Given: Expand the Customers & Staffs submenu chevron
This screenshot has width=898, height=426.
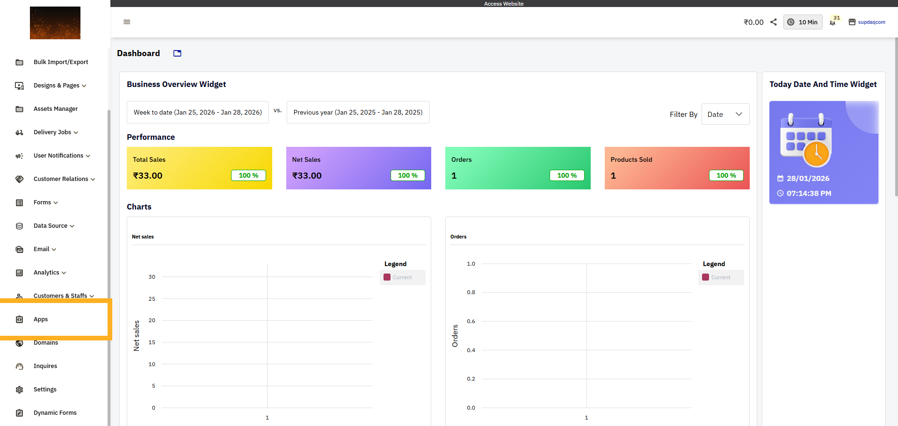Looking at the screenshot, I should point(92,296).
